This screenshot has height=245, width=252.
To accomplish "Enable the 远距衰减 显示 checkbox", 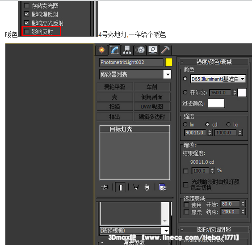I will pos(186,212).
